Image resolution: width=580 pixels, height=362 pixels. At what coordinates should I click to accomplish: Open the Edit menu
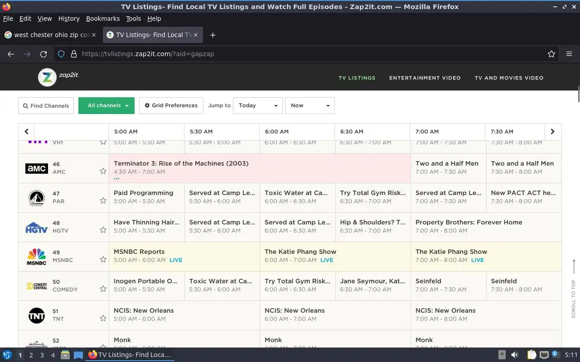(x=25, y=19)
